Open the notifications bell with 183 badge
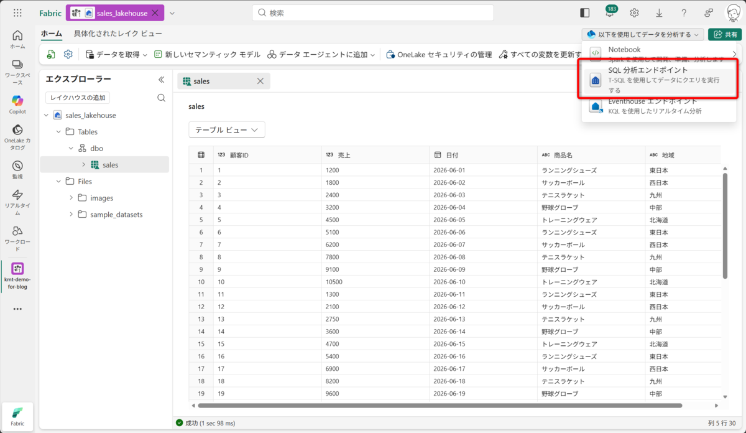The image size is (746, 433). tap(609, 13)
